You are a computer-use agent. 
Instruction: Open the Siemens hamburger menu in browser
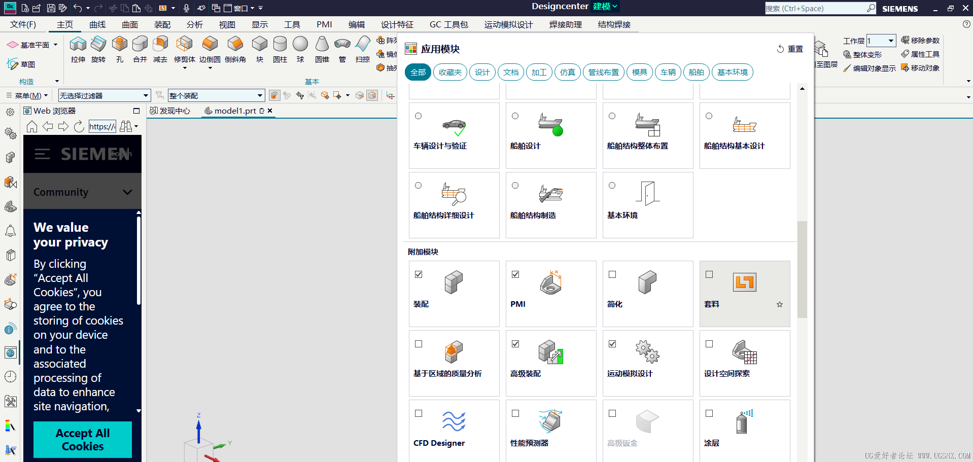42,154
